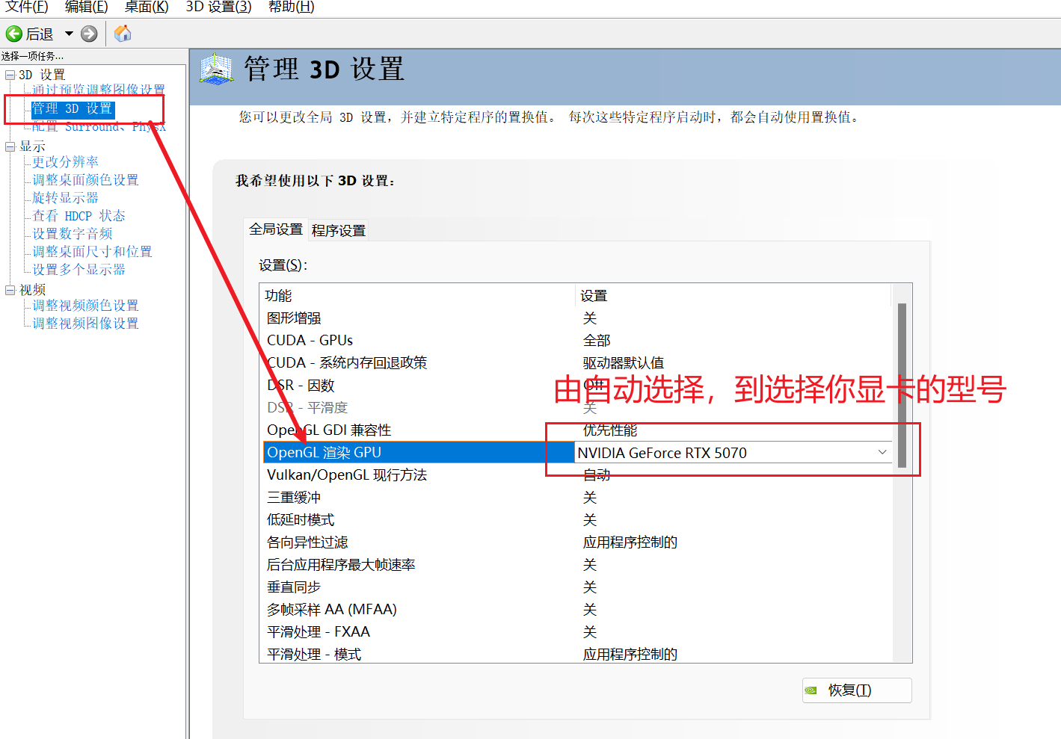Screen dimensions: 1061x739
Task: Click the 功能 column header
Action: pos(418,295)
